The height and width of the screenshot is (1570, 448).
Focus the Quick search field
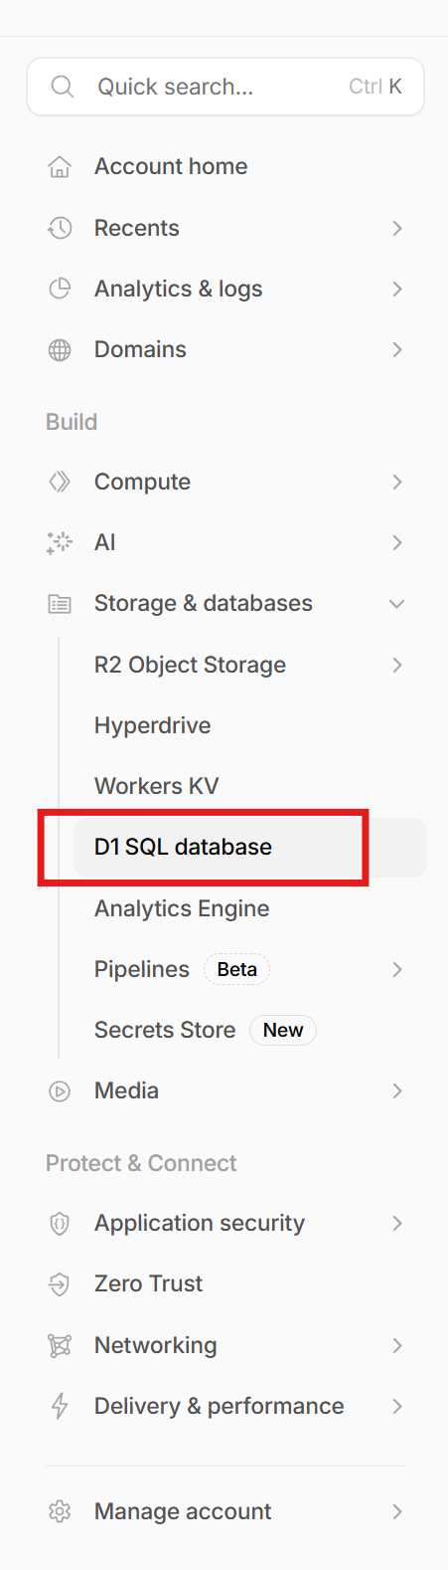225,87
